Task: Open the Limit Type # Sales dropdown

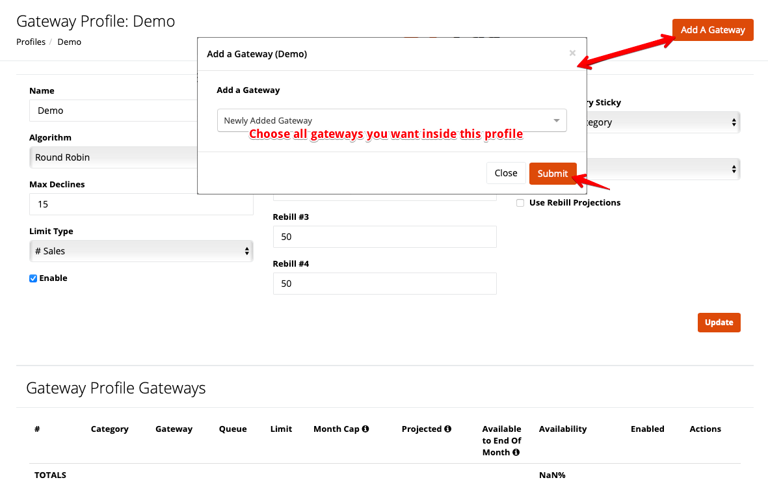Action: [140, 251]
